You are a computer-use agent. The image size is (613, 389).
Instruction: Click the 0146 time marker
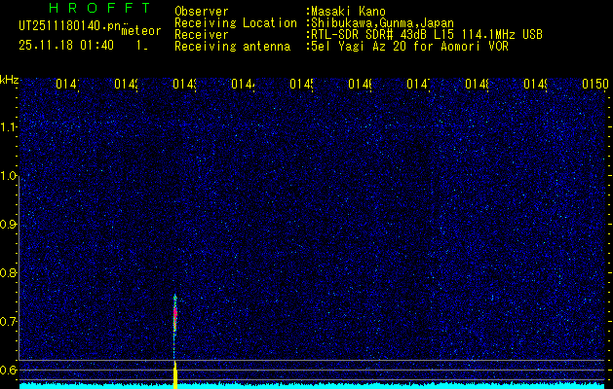pos(360,84)
